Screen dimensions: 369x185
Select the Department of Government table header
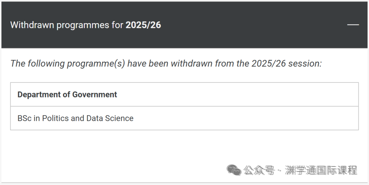[184, 94]
